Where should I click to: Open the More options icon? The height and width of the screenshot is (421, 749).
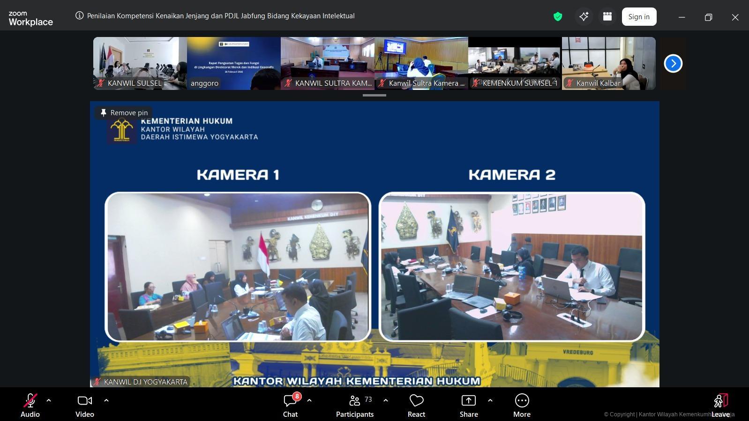[x=522, y=401]
